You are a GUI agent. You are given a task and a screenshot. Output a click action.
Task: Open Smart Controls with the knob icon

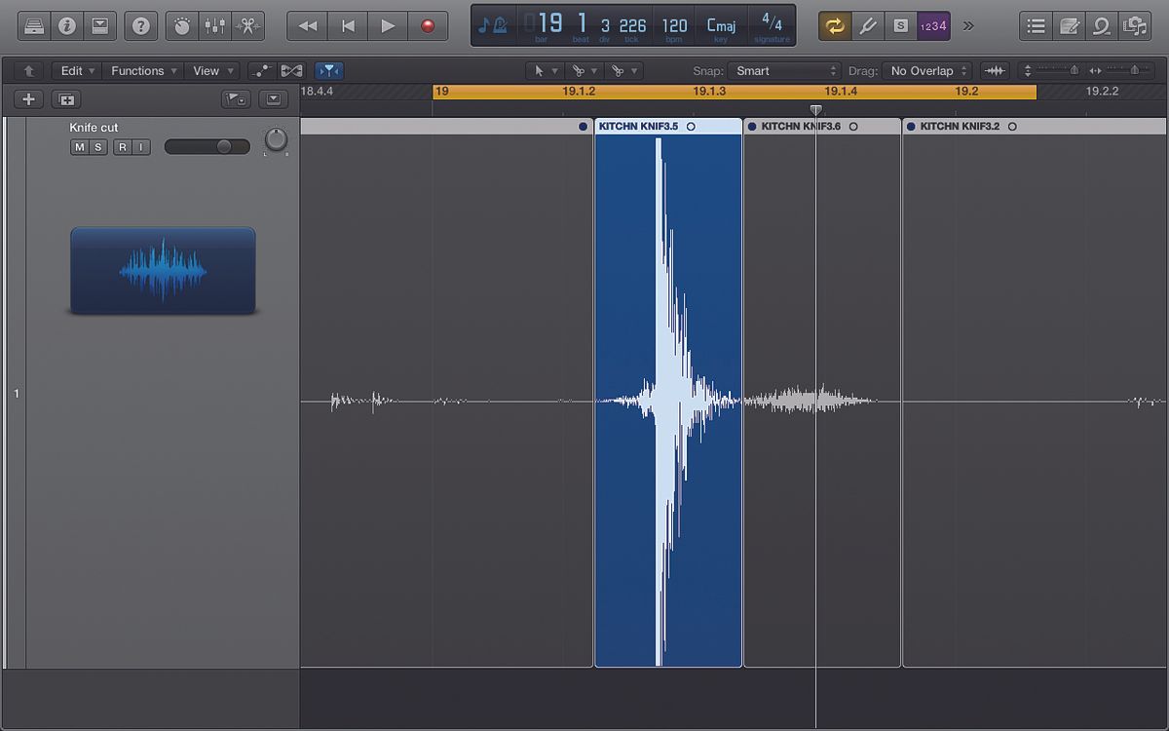tap(182, 25)
